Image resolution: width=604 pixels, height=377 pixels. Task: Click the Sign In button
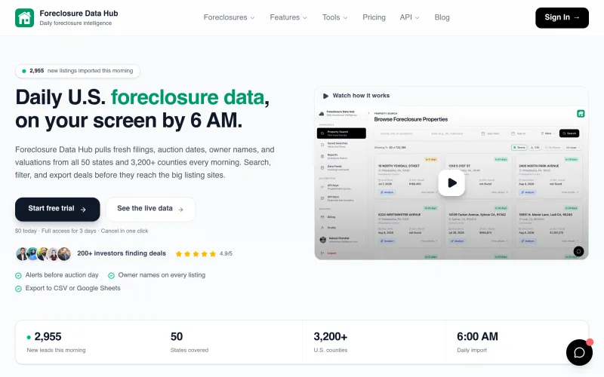562,17
